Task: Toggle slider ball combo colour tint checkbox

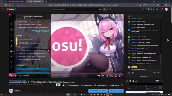Action: click(x=18, y=27)
